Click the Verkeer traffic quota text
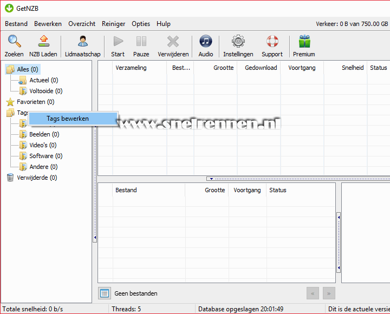This screenshot has width=390, height=314. [x=352, y=24]
